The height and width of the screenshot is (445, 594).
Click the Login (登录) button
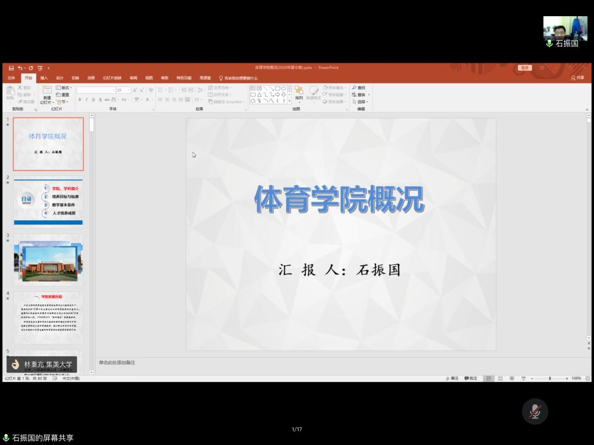coord(525,68)
